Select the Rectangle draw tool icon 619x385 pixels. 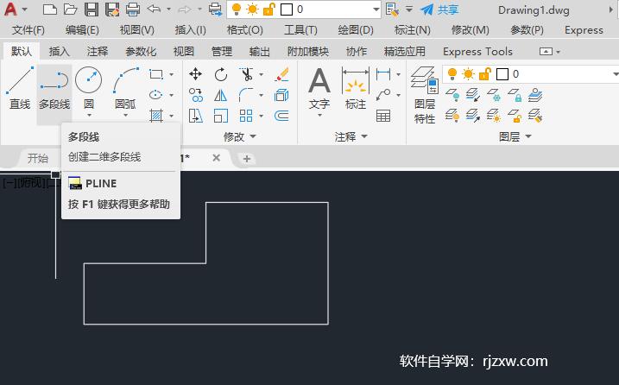(156, 74)
